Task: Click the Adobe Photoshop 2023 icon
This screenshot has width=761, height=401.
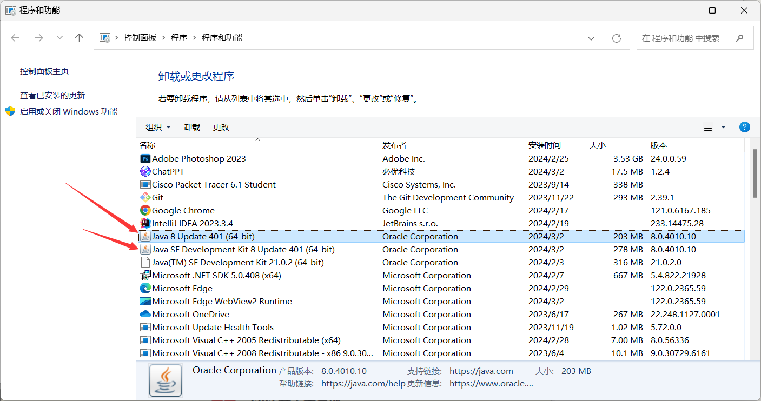Action: point(145,158)
